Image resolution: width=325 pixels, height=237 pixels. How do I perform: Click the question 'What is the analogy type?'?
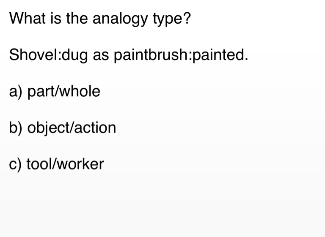pyautogui.click(x=100, y=19)
